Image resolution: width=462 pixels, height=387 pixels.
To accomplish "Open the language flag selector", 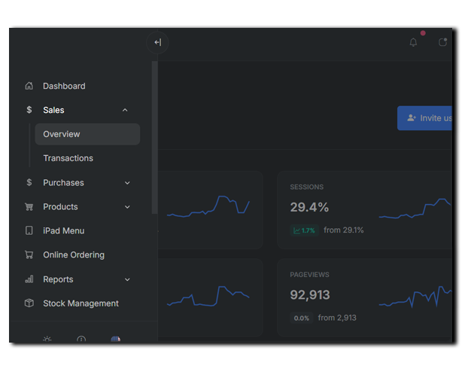I will click(115, 340).
